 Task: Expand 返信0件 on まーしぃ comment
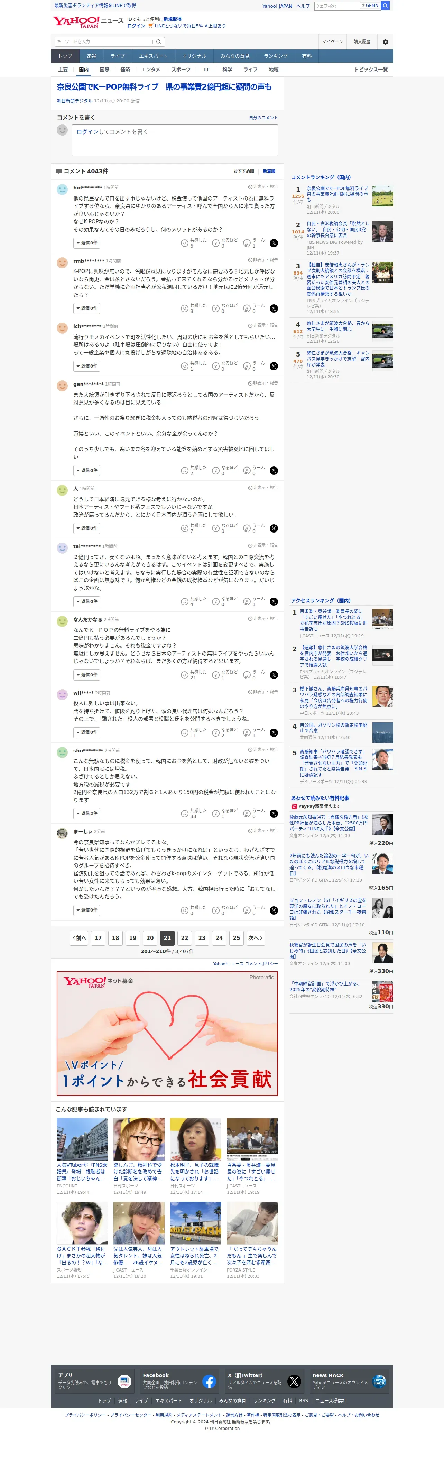click(x=87, y=909)
